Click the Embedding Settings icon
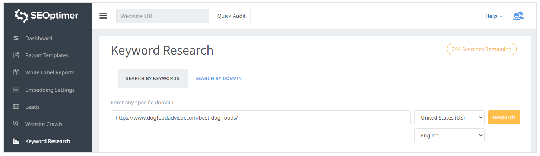 pyautogui.click(x=16, y=90)
